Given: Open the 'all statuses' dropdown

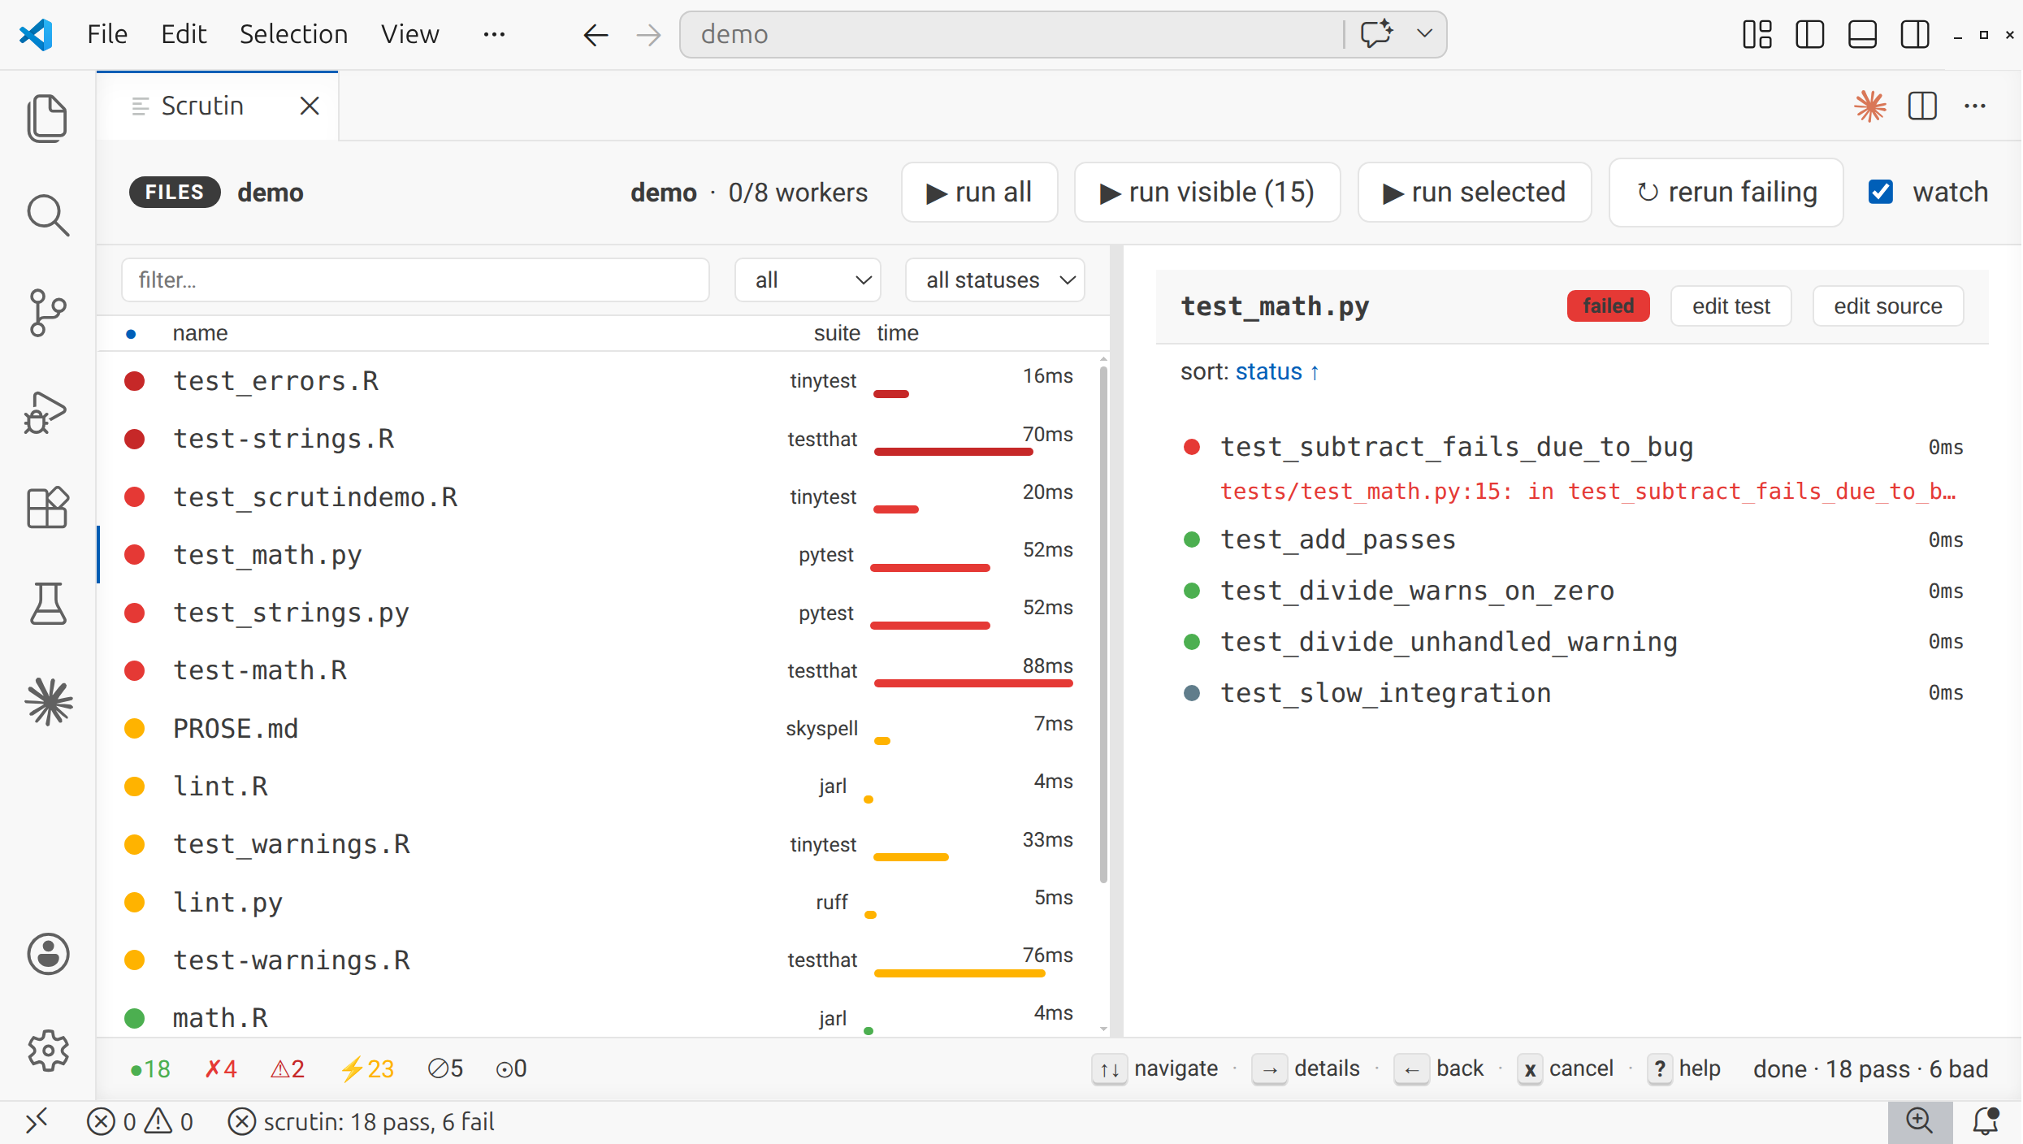Looking at the screenshot, I should tap(995, 280).
